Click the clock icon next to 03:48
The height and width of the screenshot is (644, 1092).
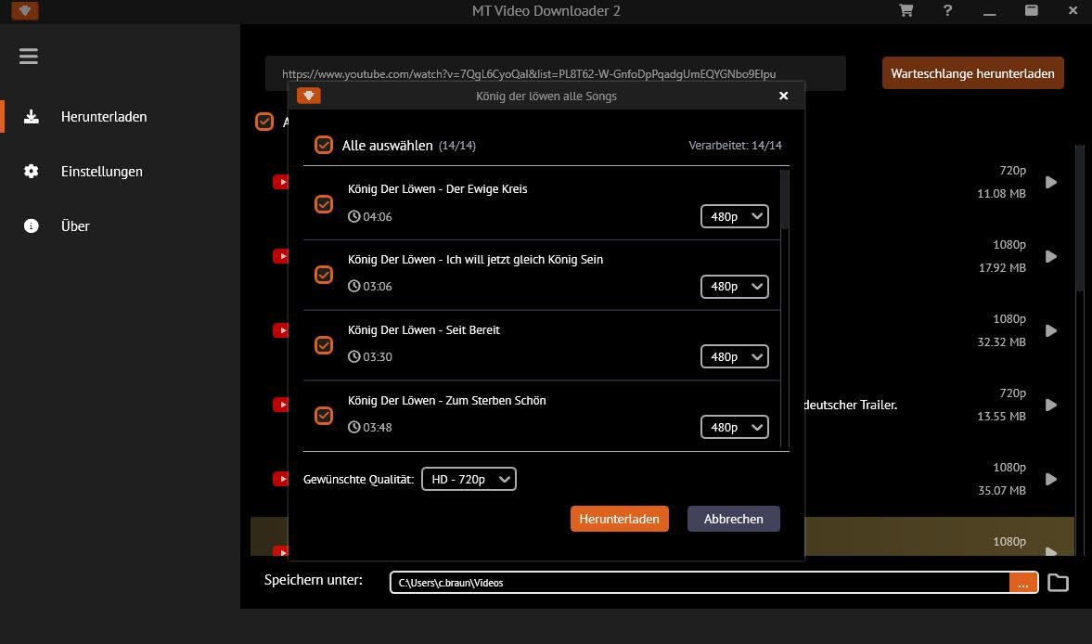[x=353, y=427]
